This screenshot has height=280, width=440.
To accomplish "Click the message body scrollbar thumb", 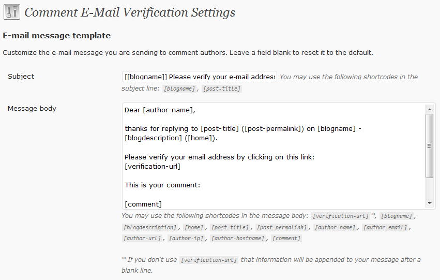I will tap(430, 146).
